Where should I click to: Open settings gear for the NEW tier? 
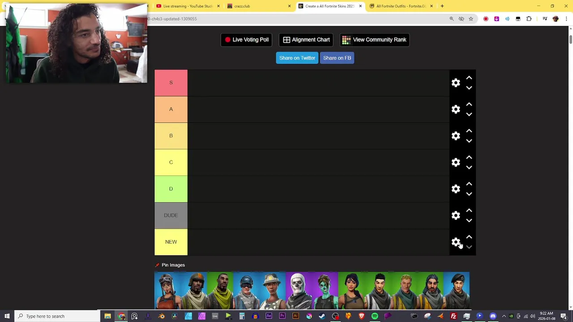(456, 242)
